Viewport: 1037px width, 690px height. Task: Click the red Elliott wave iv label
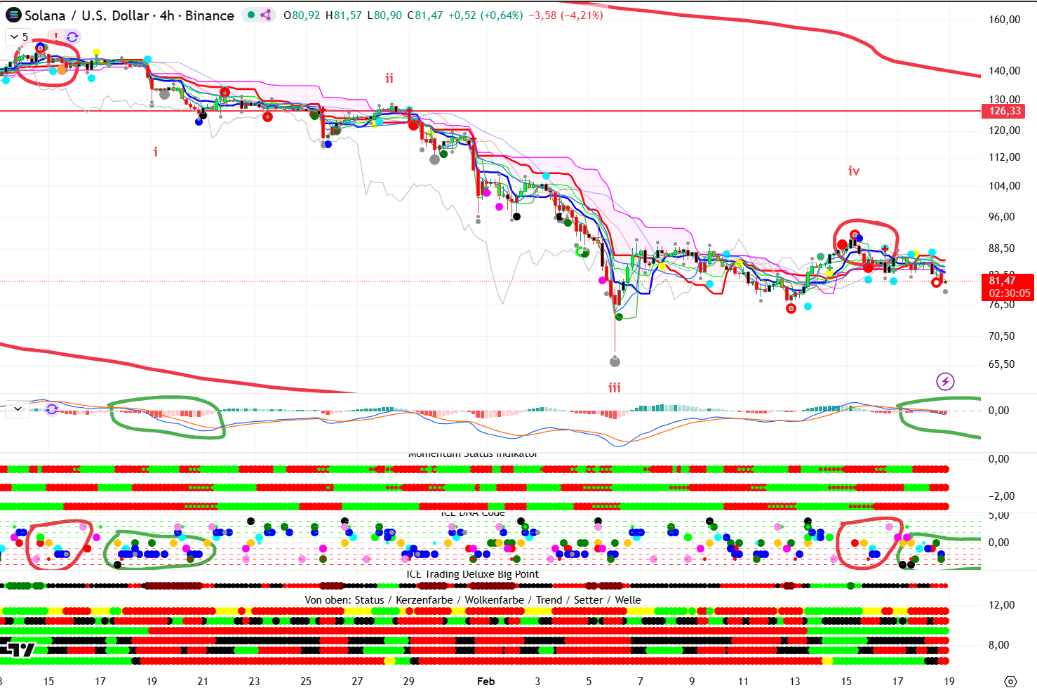coord(854,171)
